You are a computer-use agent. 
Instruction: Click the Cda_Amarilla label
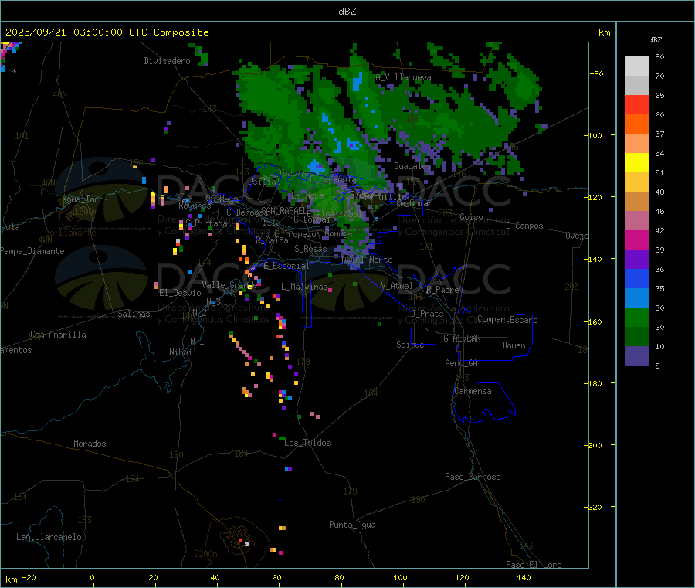[x=58, y=335]
